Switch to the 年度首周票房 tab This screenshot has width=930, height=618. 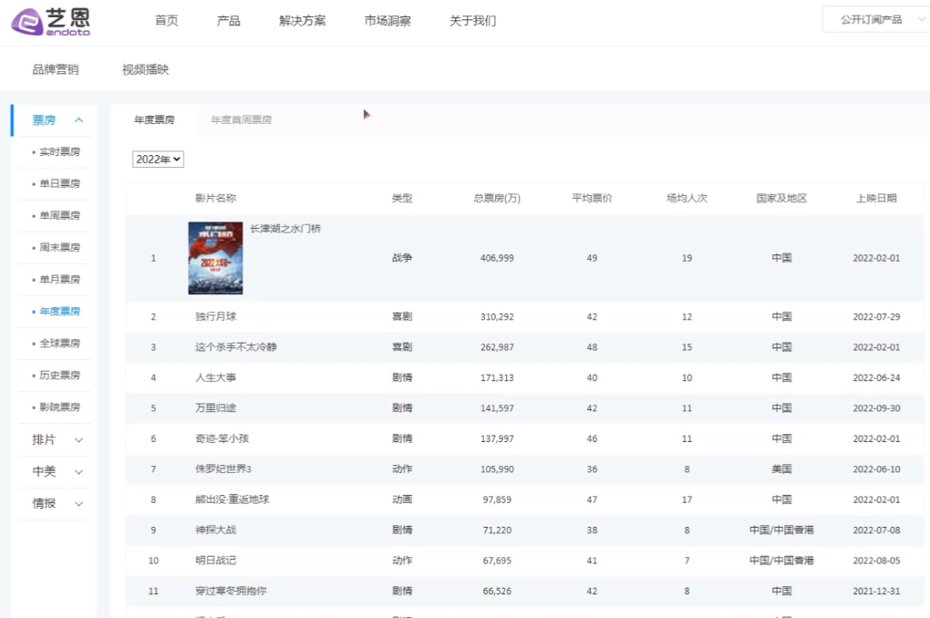241,119
